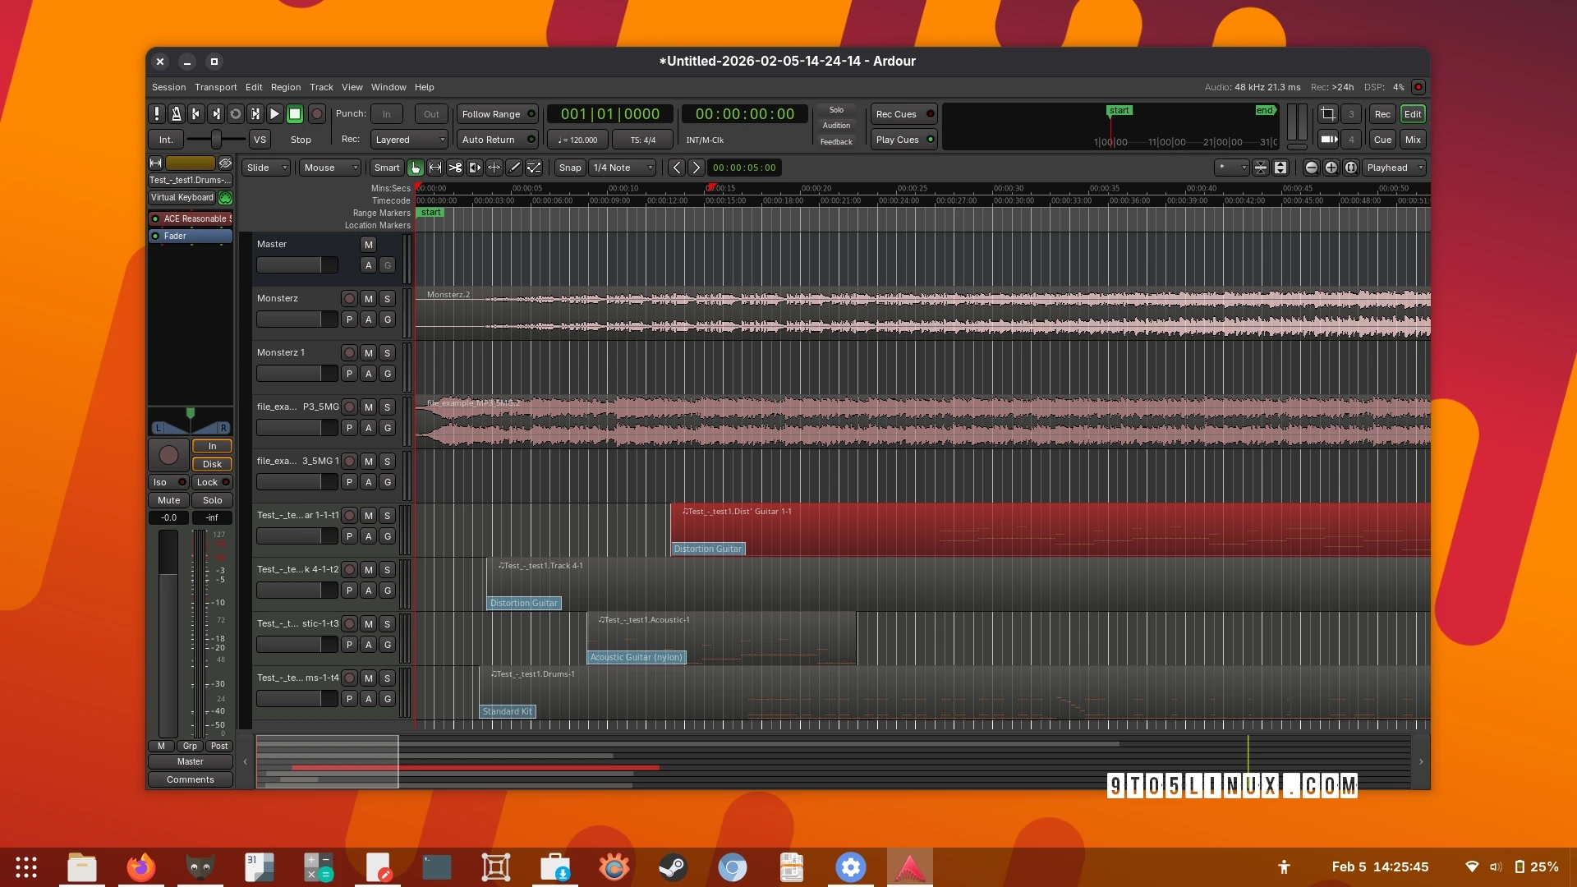1577x887 pixels.
Task: Arm the global Record button
Action: coord(317,114)
